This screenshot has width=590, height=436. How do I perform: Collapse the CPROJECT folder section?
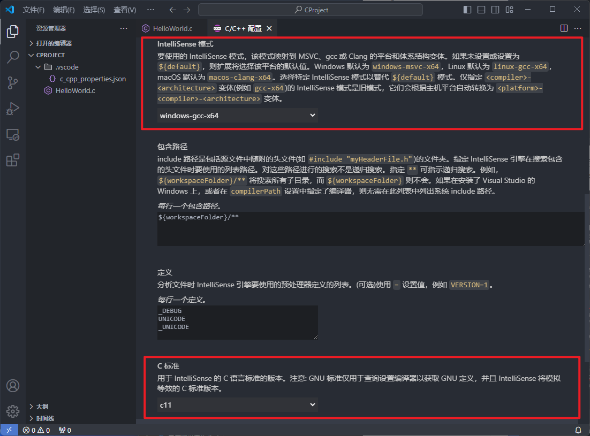pos(80,55)
